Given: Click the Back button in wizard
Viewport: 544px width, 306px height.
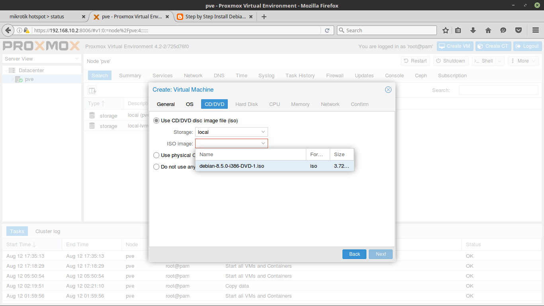Looking at the screenshot, I should coord(354,254).
